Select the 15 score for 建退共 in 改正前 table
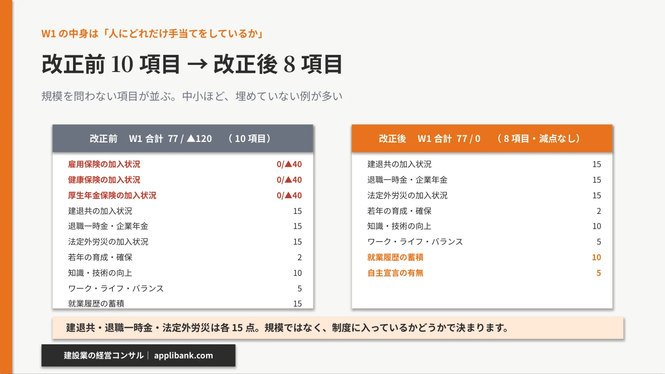This screenshot has height=374, width=665. click(x=298, y=211)
